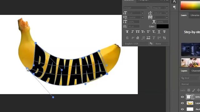Enable Small Caps text style

point(143,32)
